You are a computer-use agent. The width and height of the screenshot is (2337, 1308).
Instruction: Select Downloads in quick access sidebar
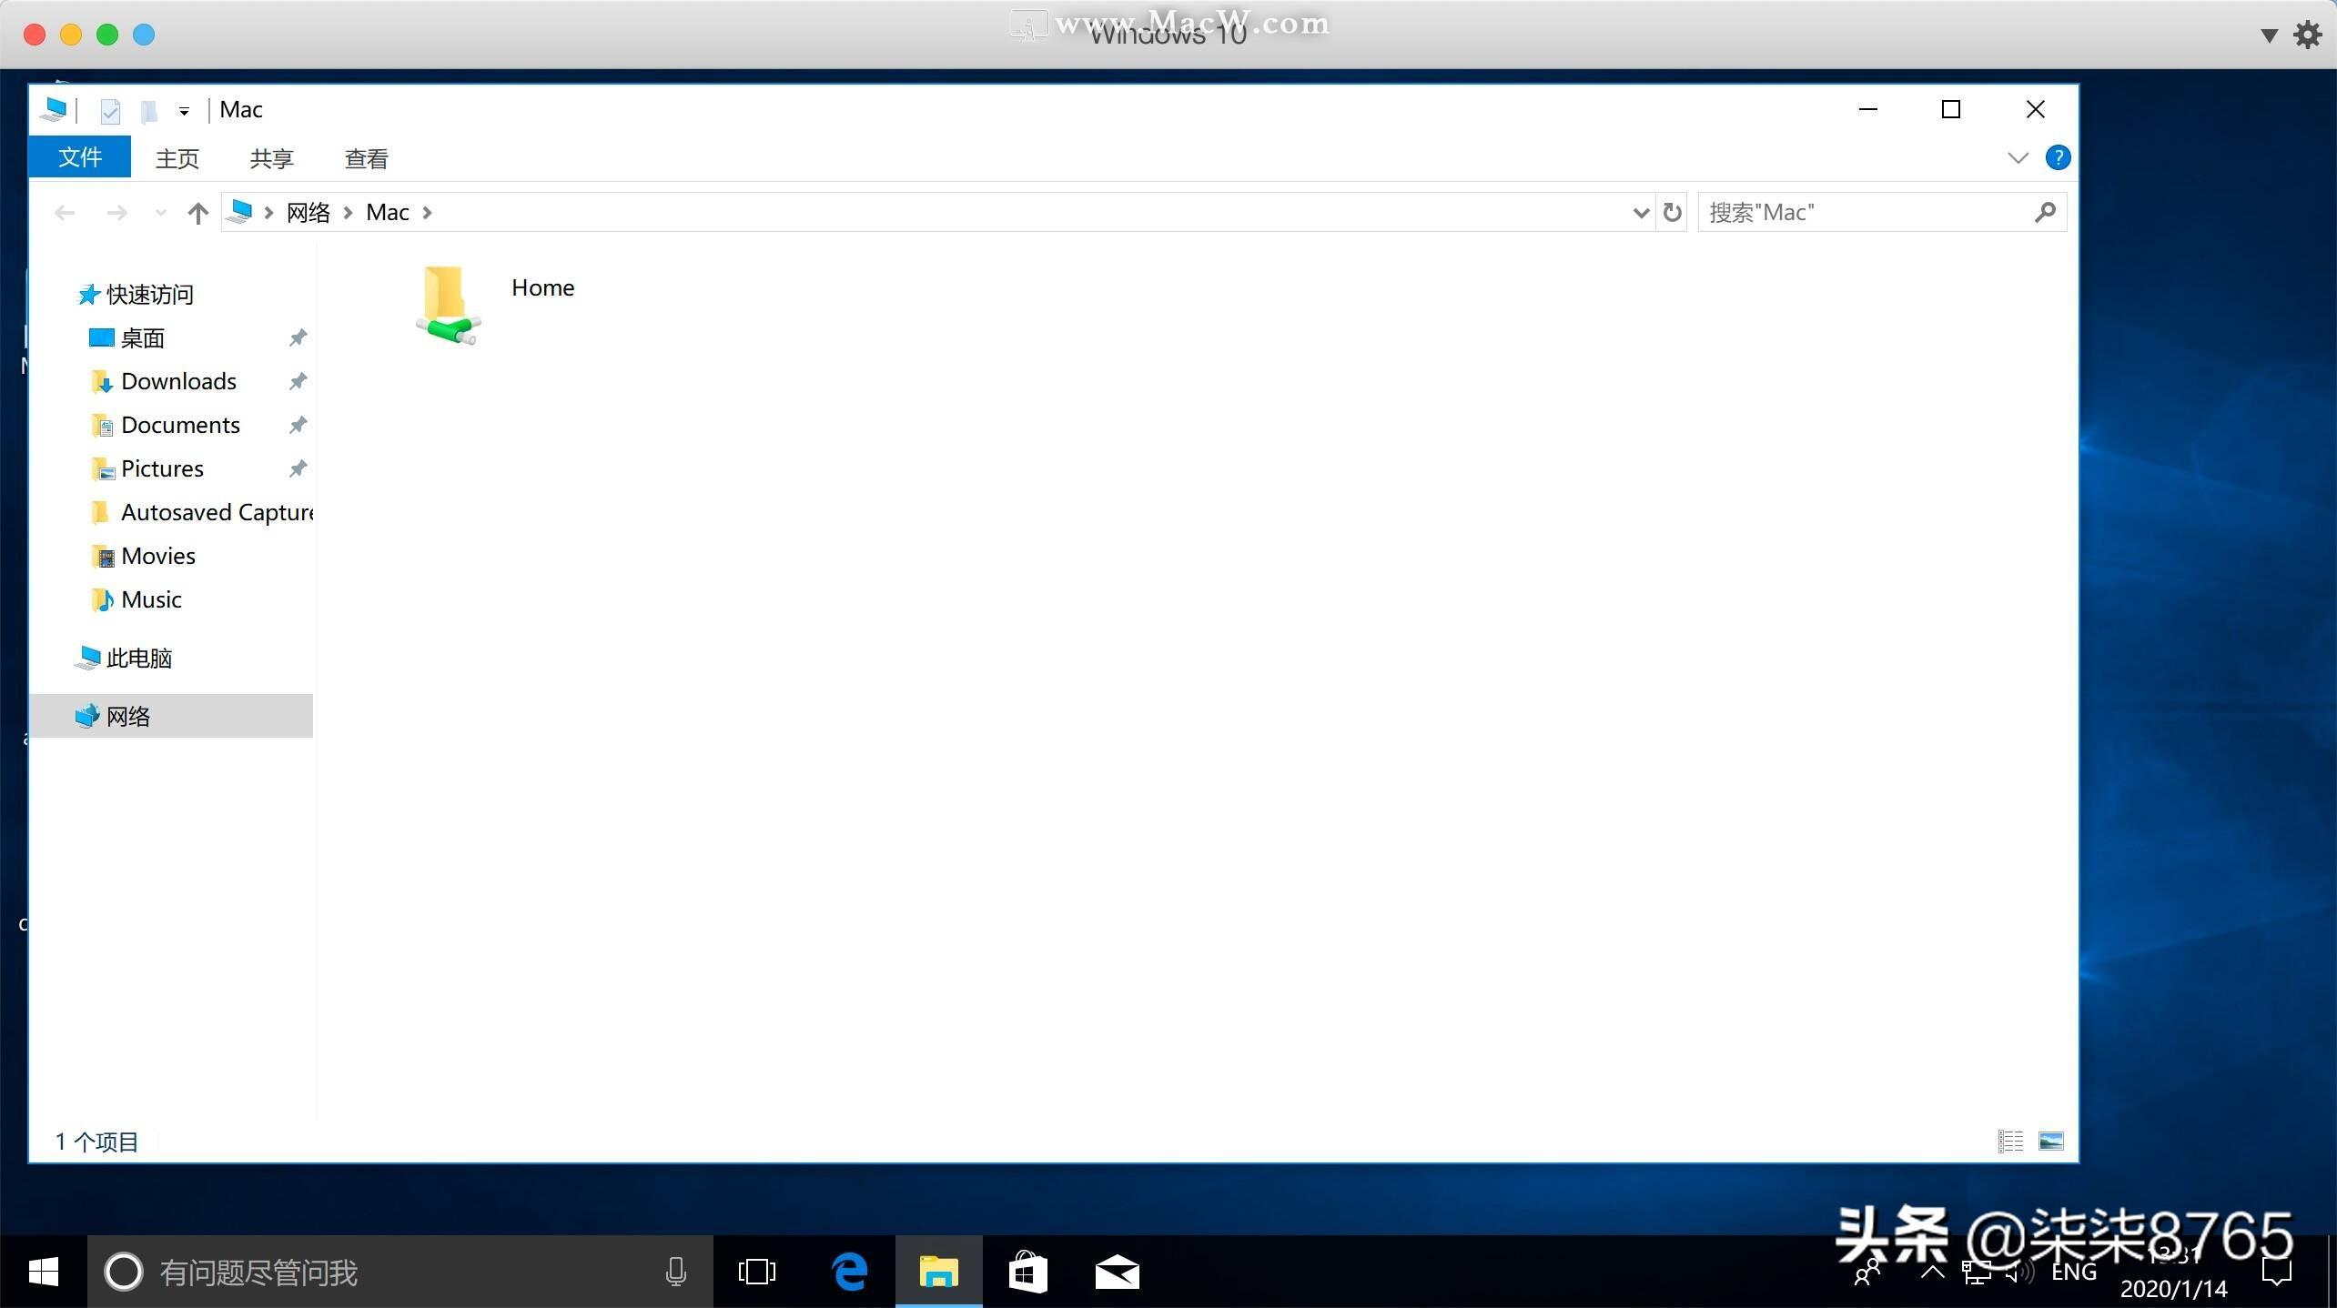(178, 381)
